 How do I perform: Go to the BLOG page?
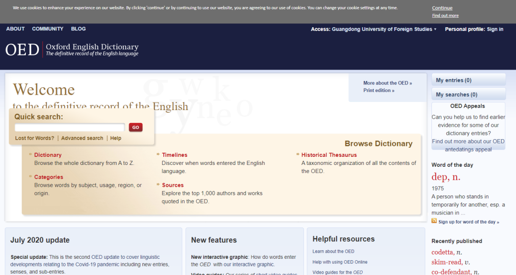[x=78, y=29]
